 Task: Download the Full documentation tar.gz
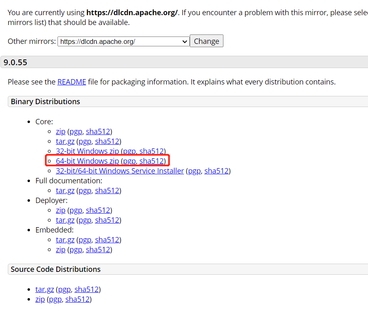[65, 190]
